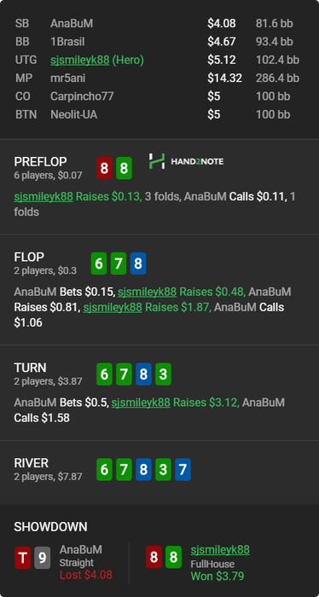This screenshot has height=597, width=319.
Task: Click sjsmileyk88 Raises $0.48 link on flop
Action: coord(147,292)
